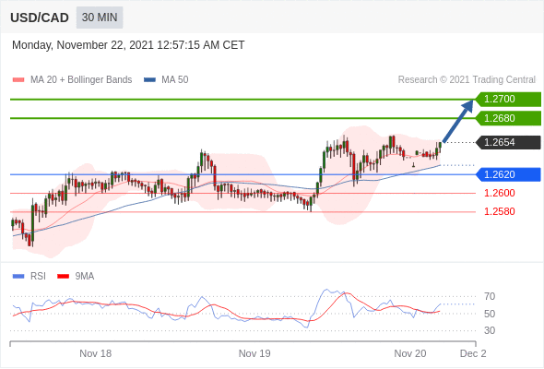Click the red 1.2580 support label

(x=499, y=211)
